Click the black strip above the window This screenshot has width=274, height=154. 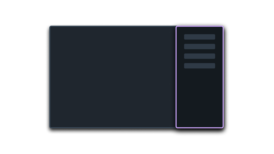click(x=137, y=10)
